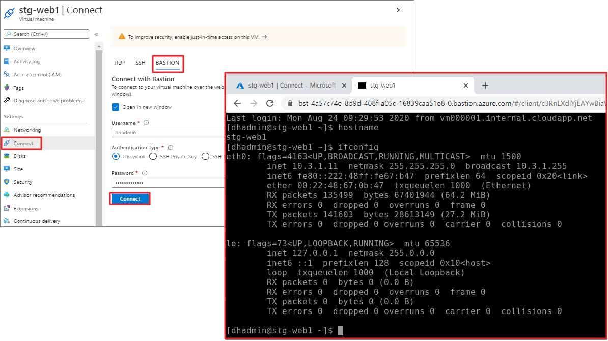
Task: Open a new browser tab with plus
Action: click(485, 86)
